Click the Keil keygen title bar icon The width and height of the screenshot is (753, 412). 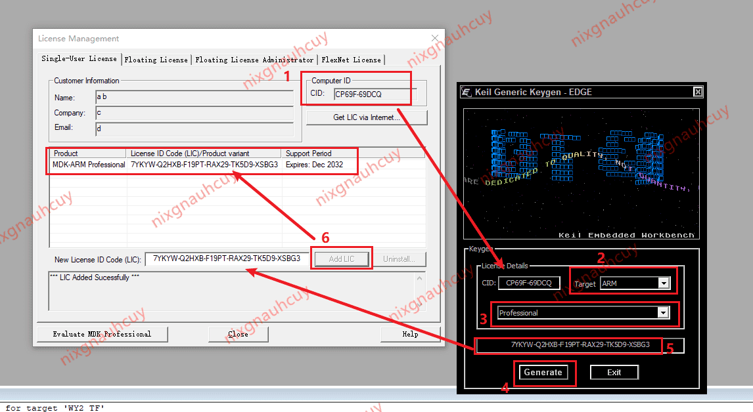(466, 92)
